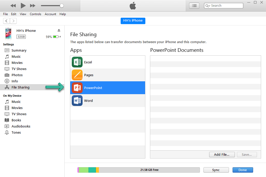266x177 pixels.
Task: Click the Summary list icon
Action: pos(7,51)
